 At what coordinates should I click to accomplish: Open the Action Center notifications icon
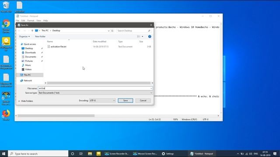pyautogui.click(x=275, y=154)
